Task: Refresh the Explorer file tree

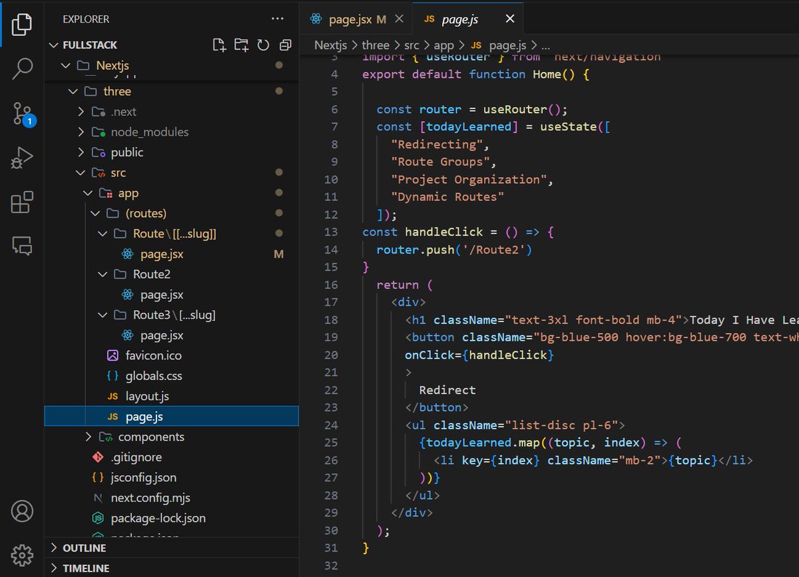Action: [x=263, y=45]
